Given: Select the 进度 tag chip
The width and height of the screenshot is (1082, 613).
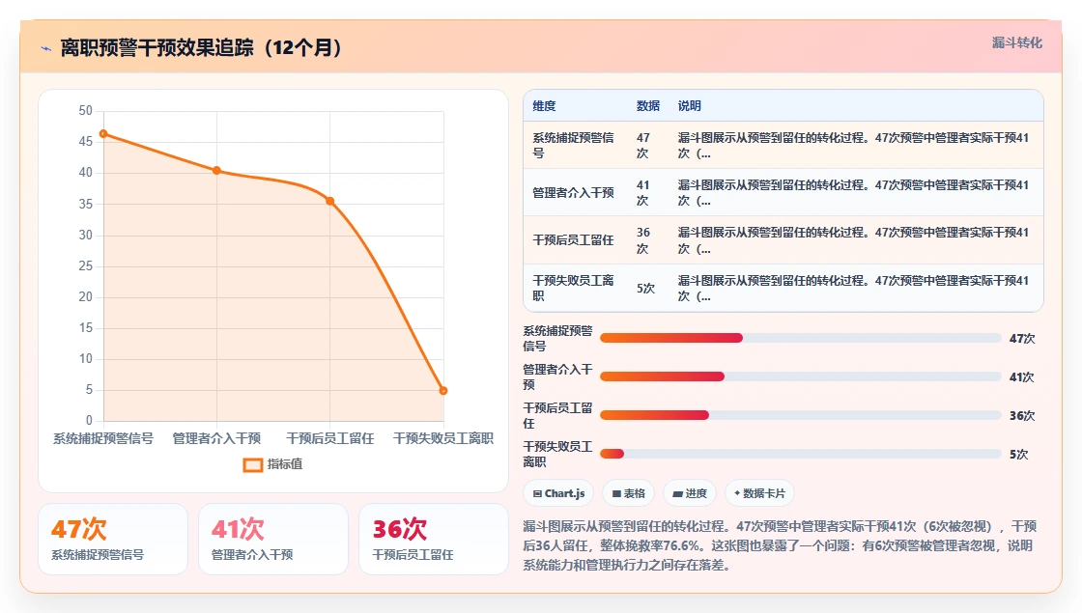Looking at the screenshot, I should tap(690, 493).
